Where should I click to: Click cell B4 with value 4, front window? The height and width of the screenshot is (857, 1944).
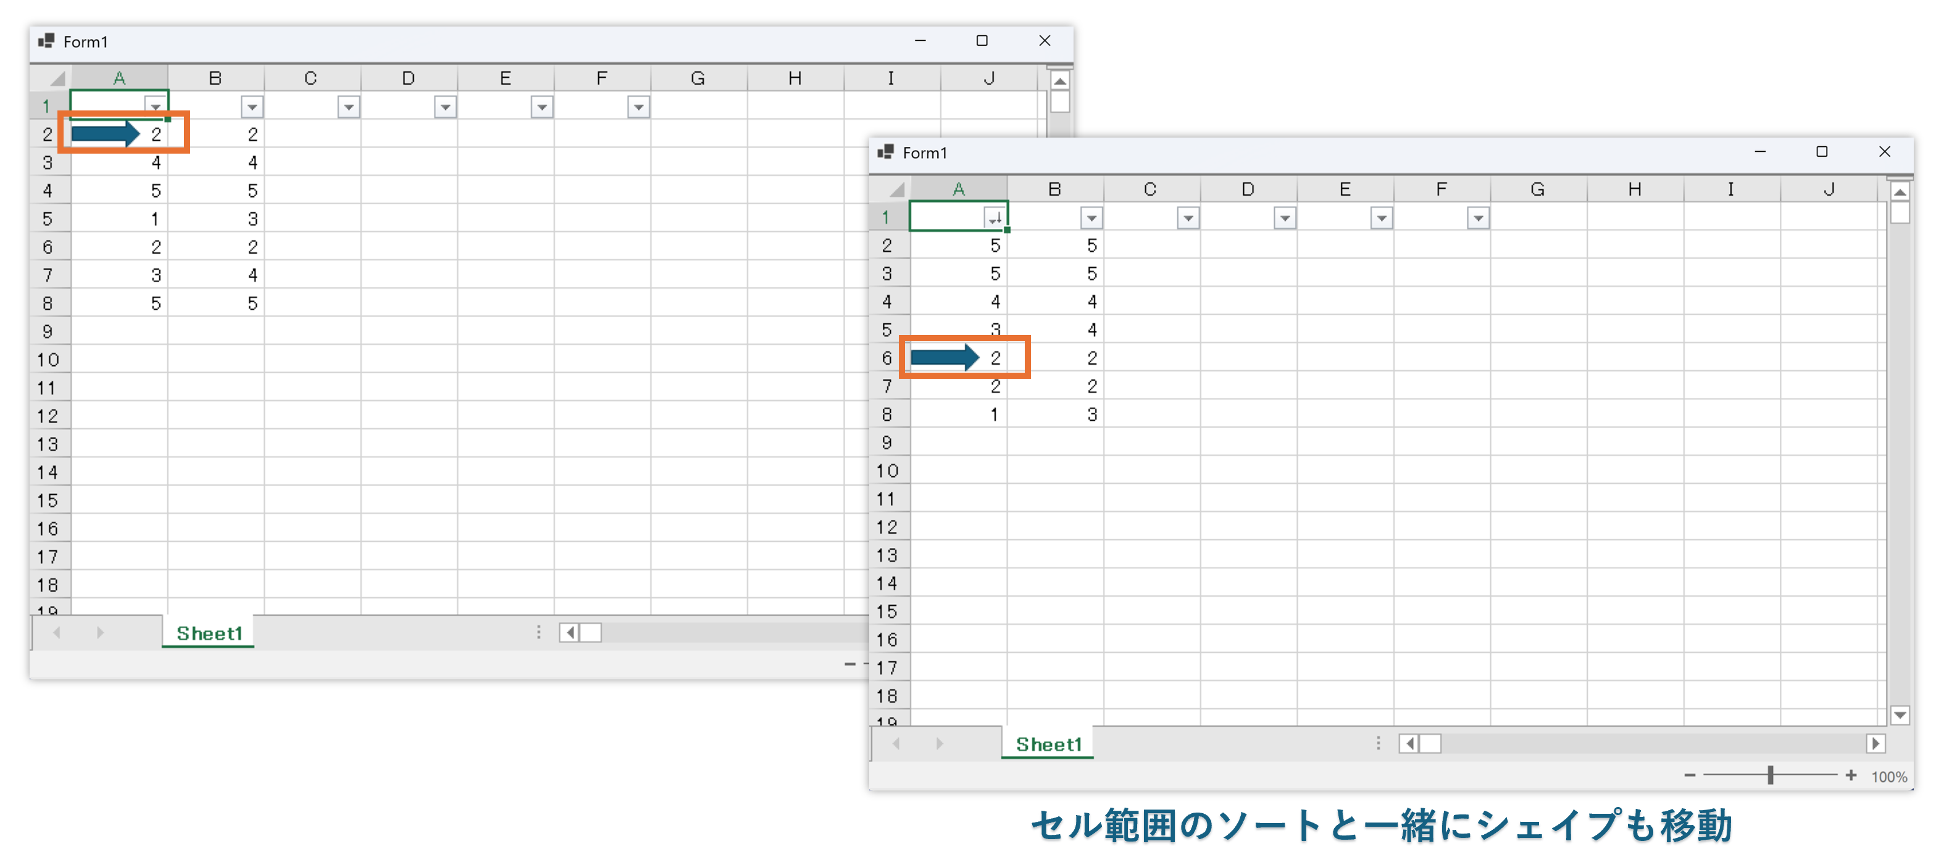1055,302
